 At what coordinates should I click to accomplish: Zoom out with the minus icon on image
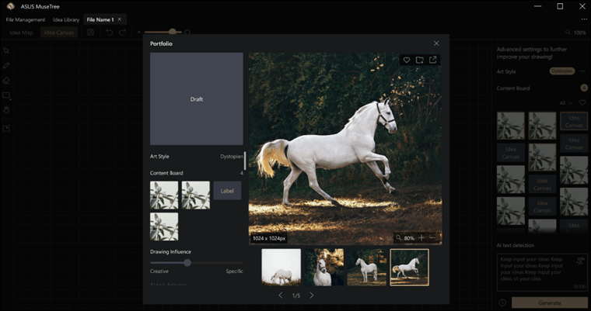tap(432, 237)
